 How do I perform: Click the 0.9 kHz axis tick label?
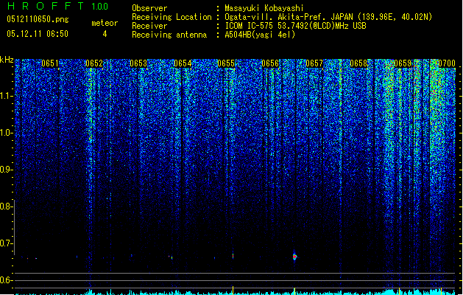(7, 170)
